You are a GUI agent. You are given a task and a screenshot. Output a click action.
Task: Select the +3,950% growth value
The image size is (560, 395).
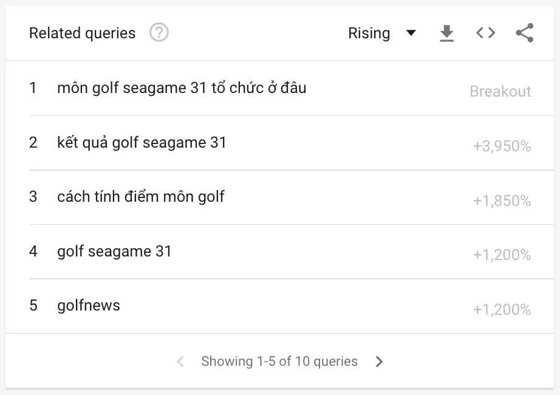(502, 146)
